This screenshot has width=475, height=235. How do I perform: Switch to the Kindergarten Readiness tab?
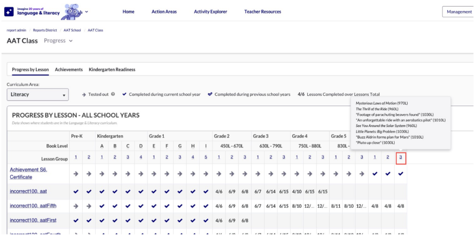point(112,70)
